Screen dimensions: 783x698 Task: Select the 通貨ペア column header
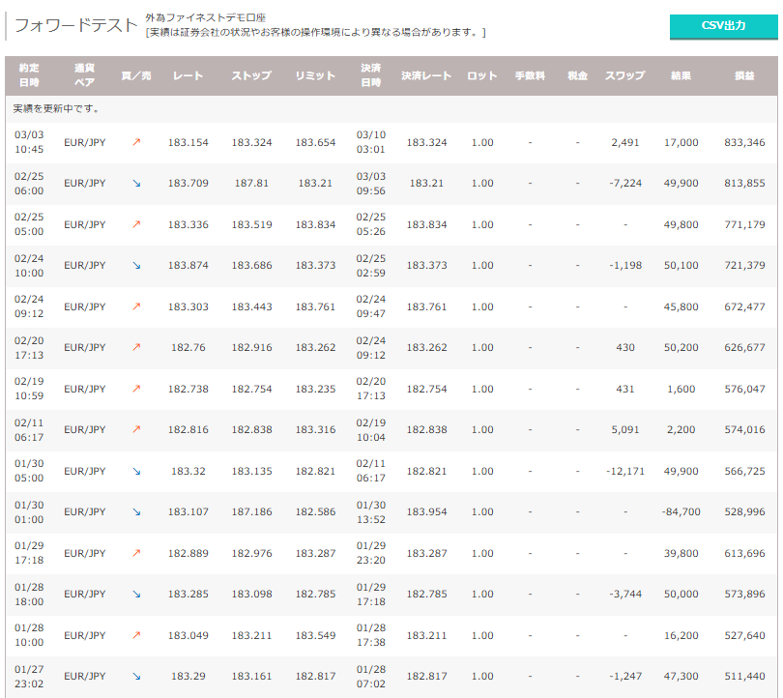[x=84, y=75]
